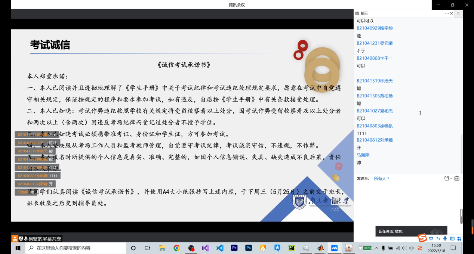Open Tencent Meeting icon in the taskbar

point(335,248)
